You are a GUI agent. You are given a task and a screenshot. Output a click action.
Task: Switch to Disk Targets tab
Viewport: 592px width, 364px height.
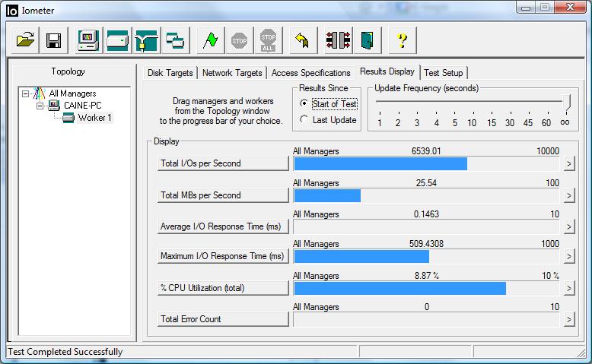(x=170, y=73)
